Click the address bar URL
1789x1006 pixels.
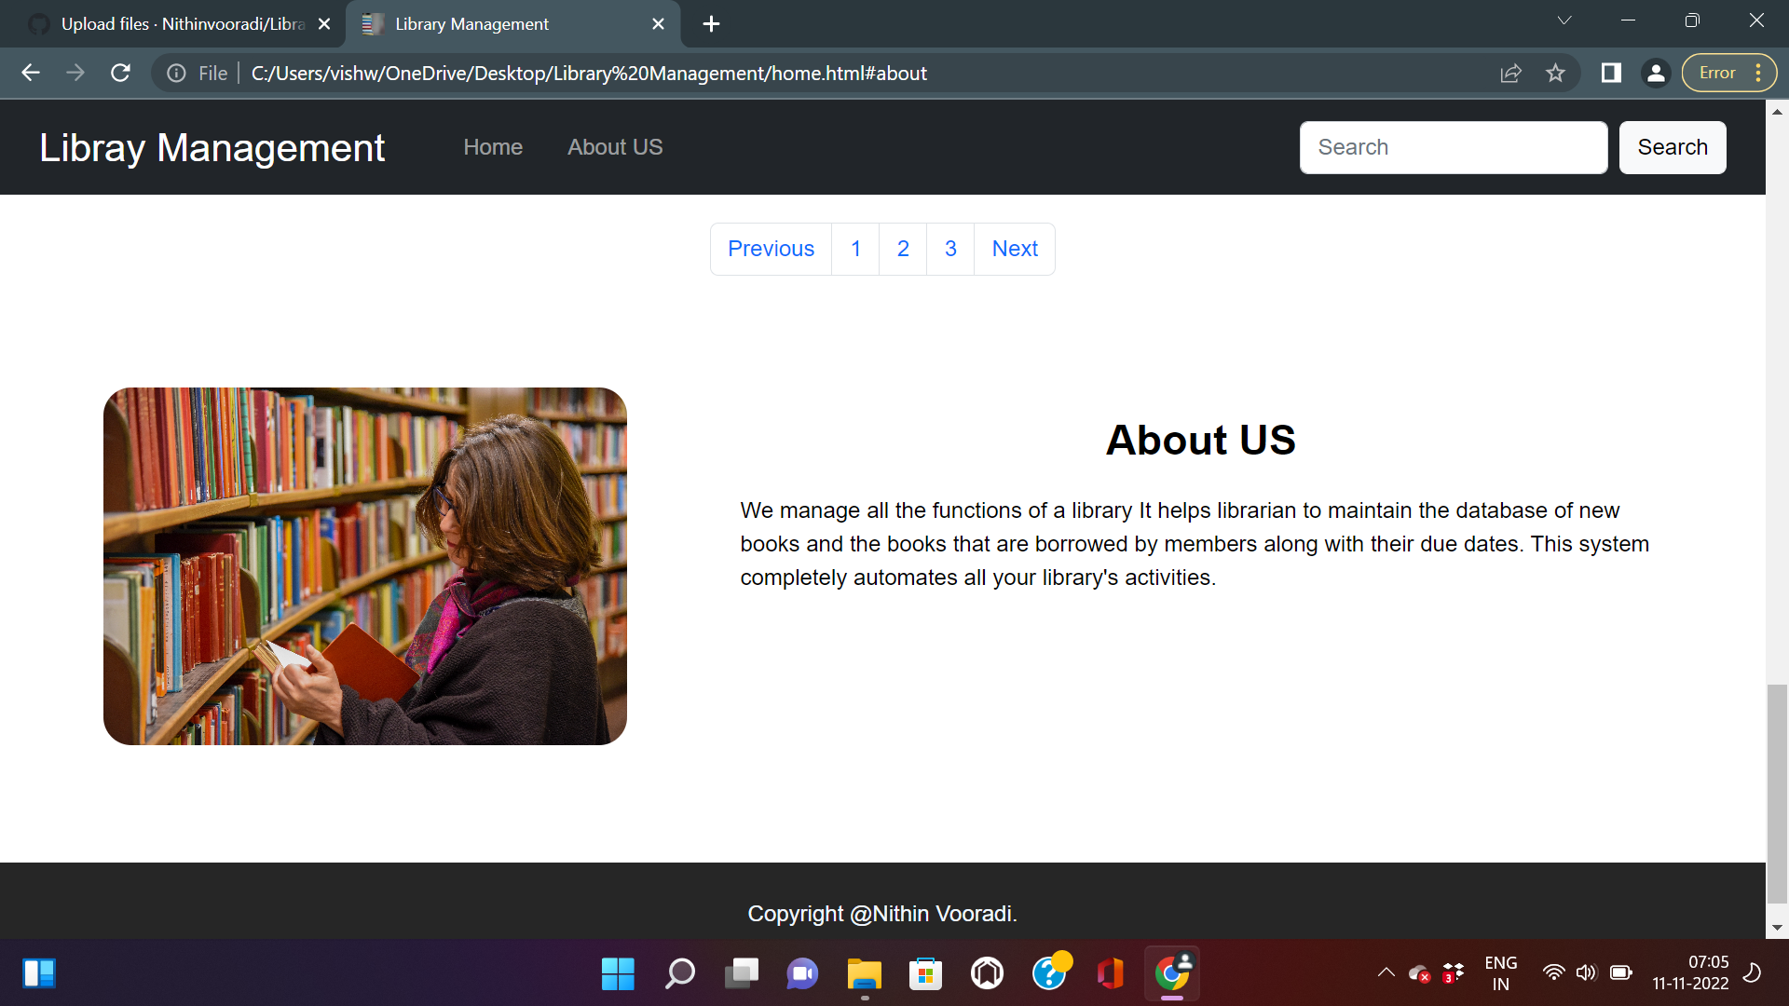(x=589, y=74)
